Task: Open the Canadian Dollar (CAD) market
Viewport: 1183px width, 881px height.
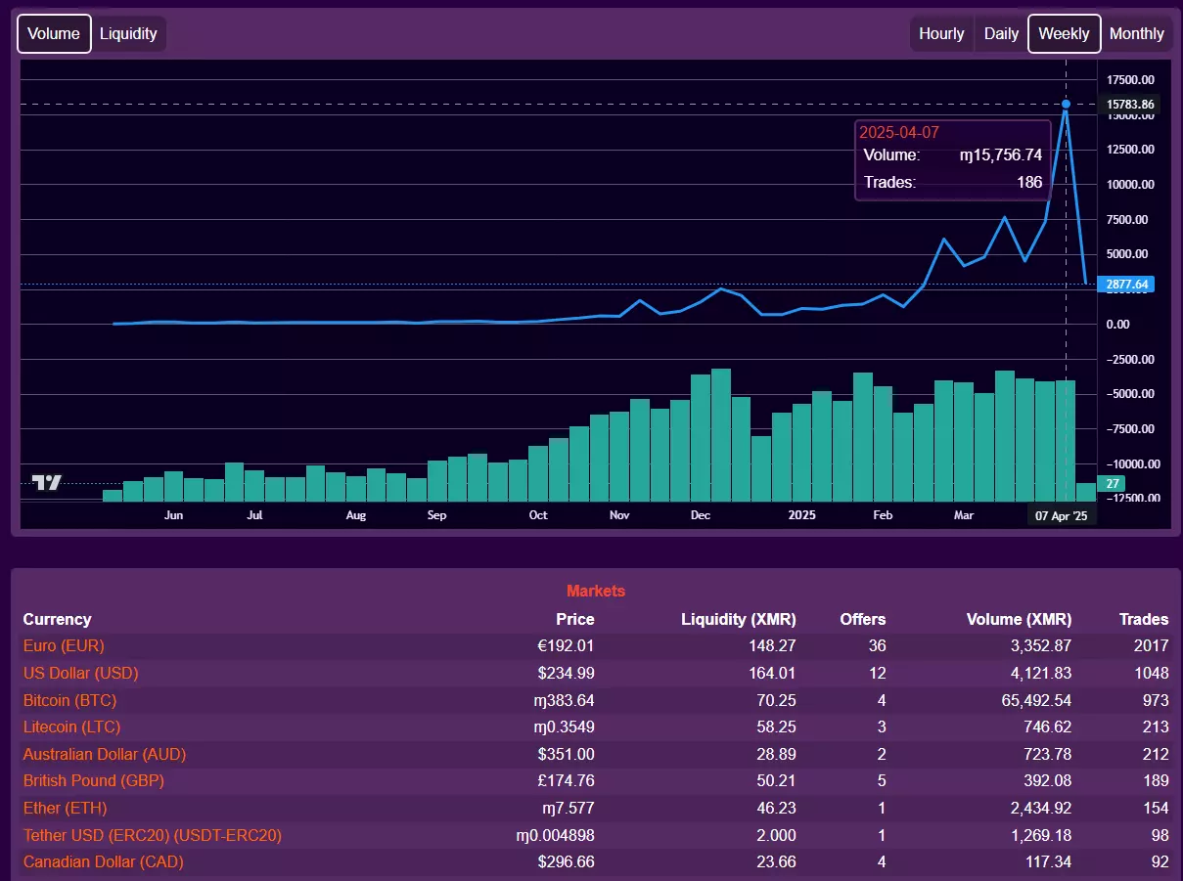Action: (x=104, y=861)
